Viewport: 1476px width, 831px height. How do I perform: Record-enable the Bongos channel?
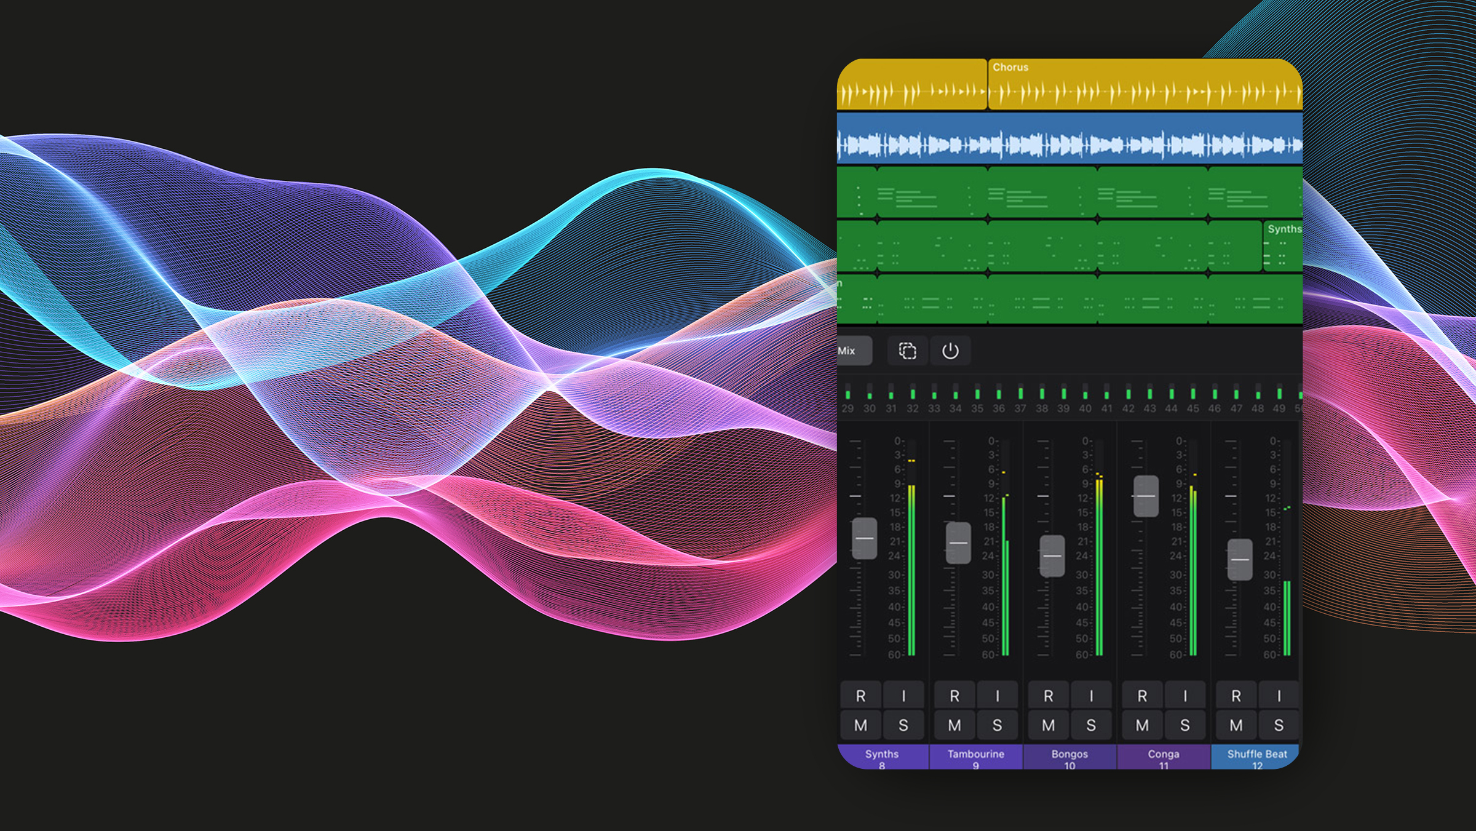click(x=1048, y=696)
